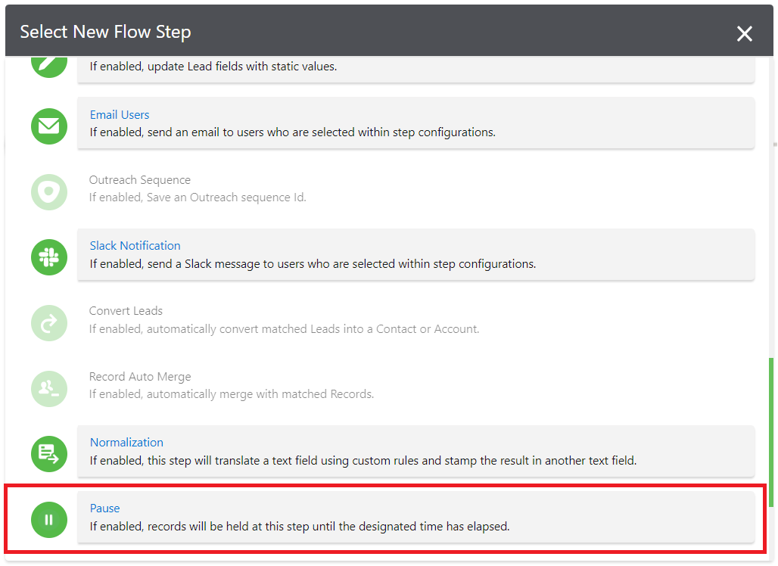Click the Record Auto Merge person icon

pos(49,388)
